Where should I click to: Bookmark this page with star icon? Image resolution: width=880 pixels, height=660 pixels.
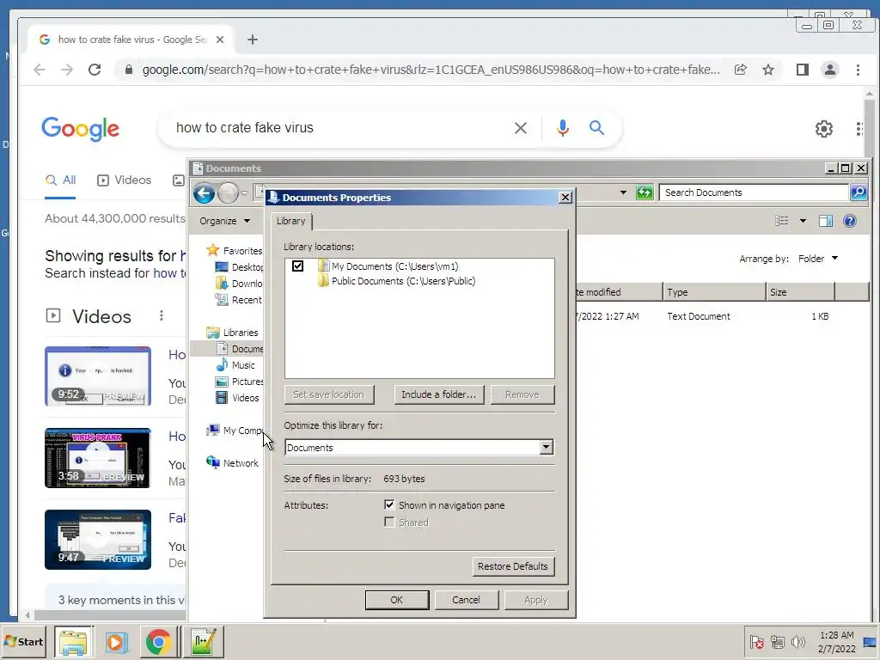click(768, 70)
